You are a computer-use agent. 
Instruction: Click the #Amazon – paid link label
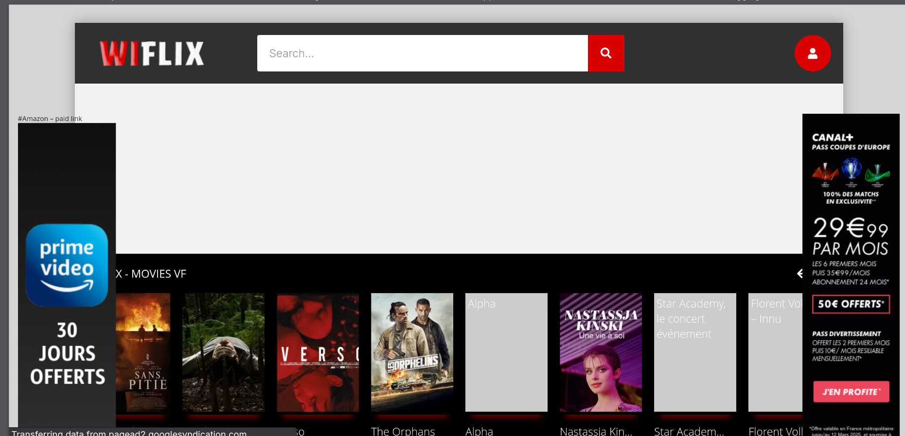50,119
